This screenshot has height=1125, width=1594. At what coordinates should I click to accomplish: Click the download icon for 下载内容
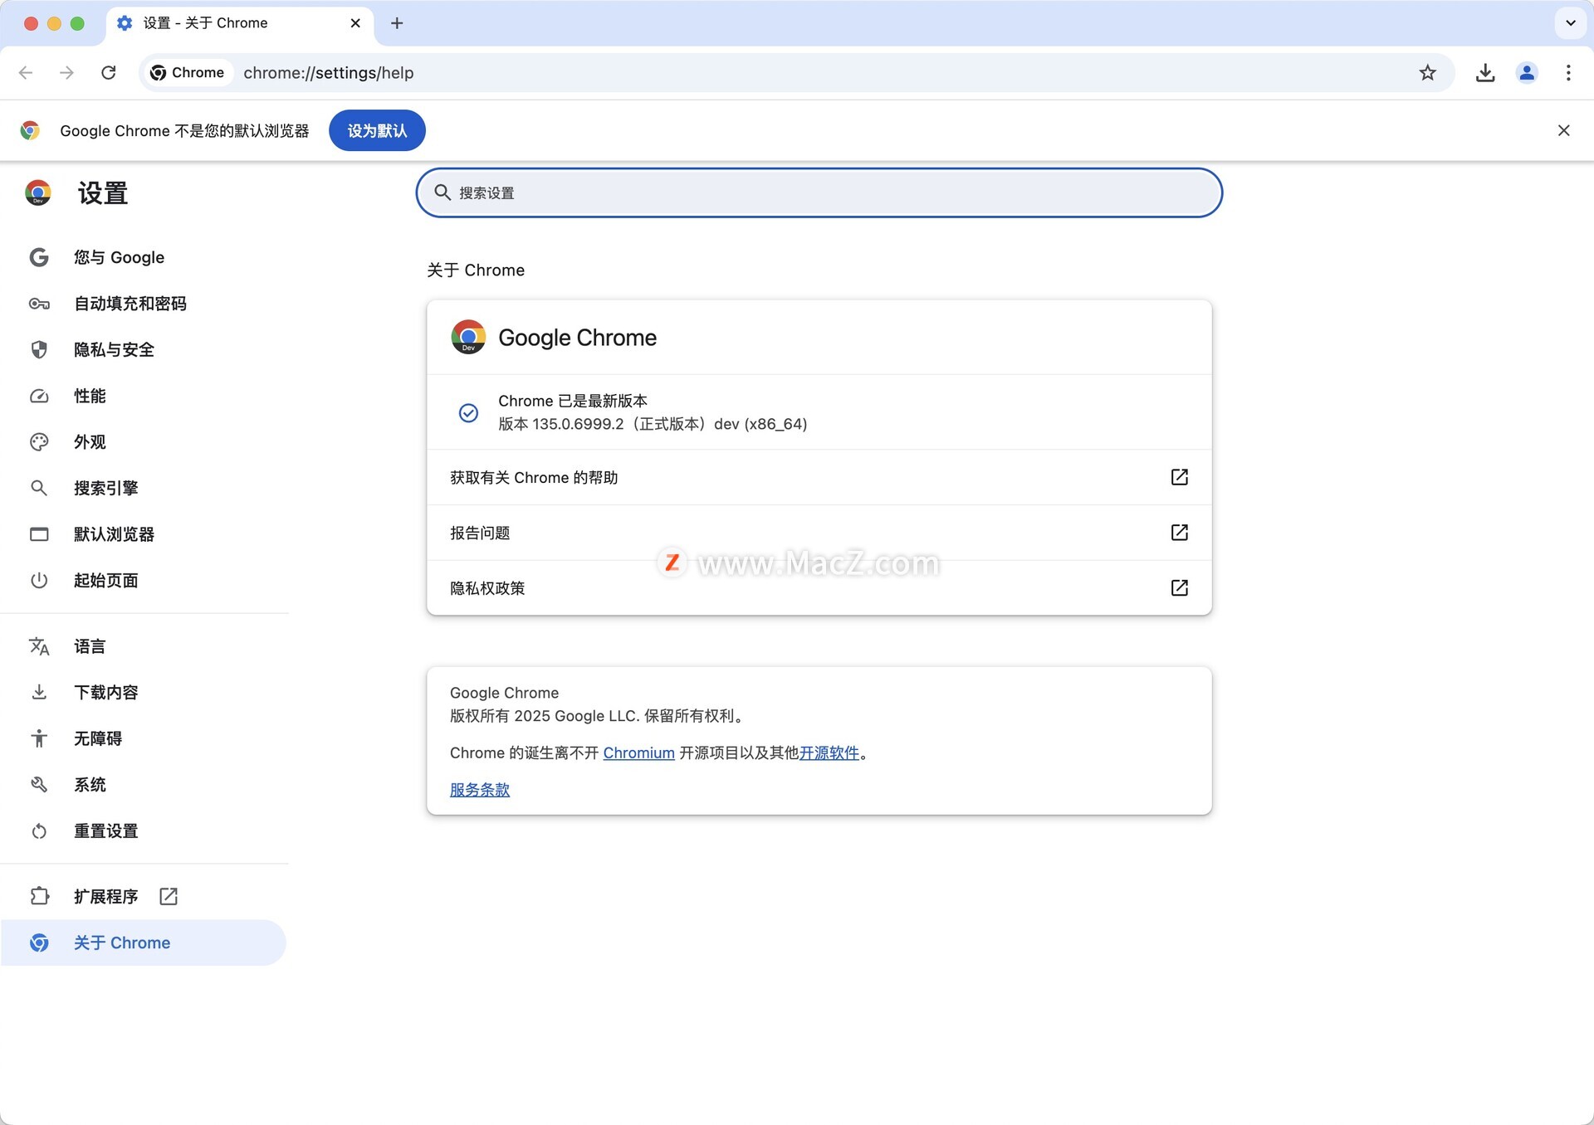pos(39,692)
